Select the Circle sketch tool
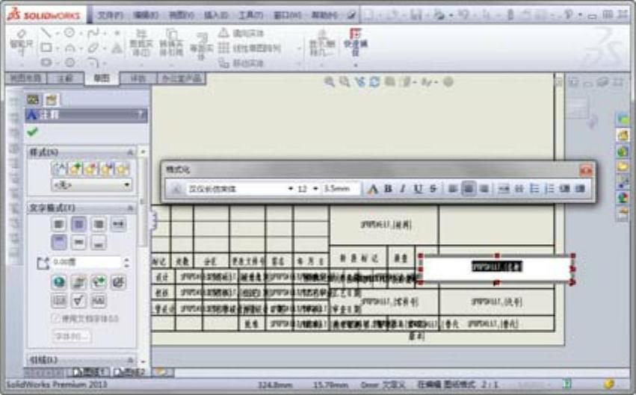This screenshot has height=395, width=636. (x=70, y=33)
